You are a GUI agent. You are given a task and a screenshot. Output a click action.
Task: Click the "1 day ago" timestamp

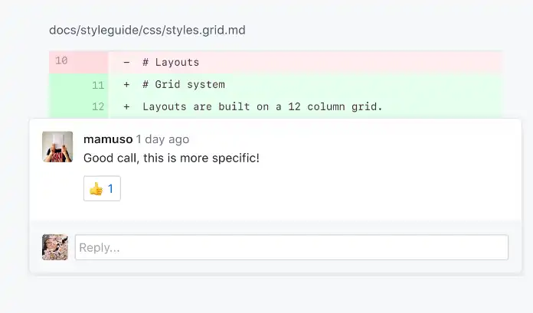pyautogui.click(x=162, y=139)
